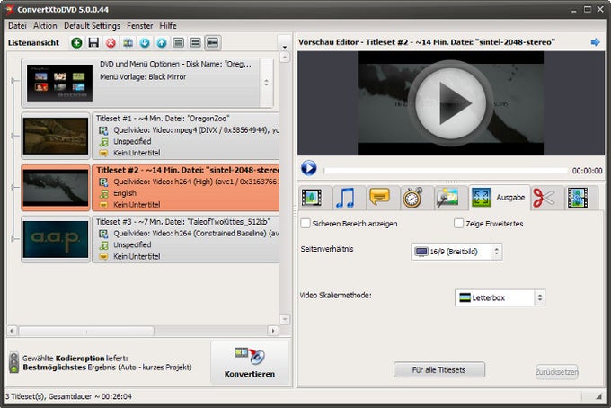Click Quellvideo icon of Titleset #2
611x408 pixels.
pos(103,182)
